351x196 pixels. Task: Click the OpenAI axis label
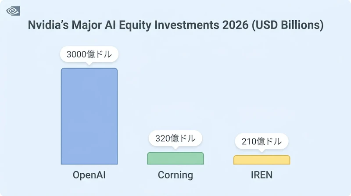[x=89, y=175]
